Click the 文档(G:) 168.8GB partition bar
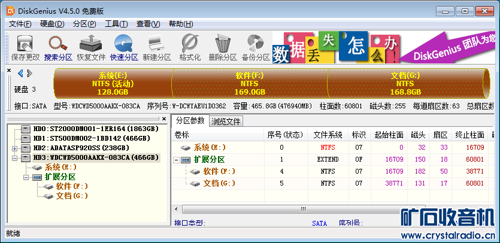The width and height of the screenshot is (500, 243). click(x=405, y=84)
